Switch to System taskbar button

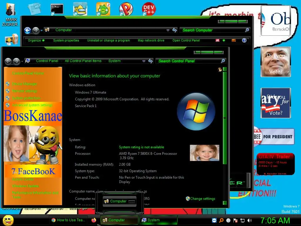(x=158, y=220)
